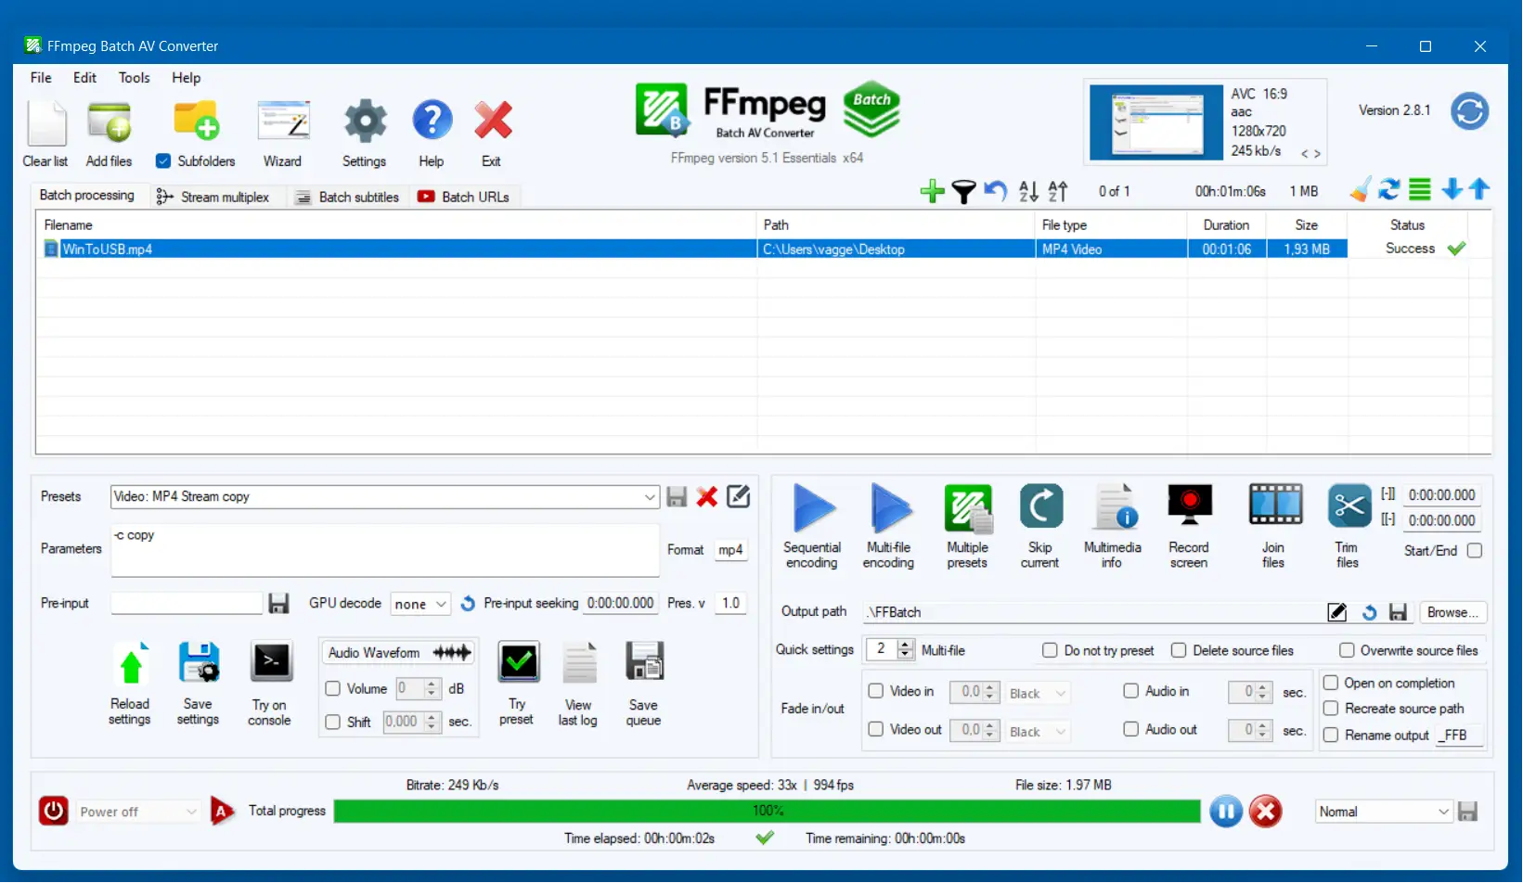Click Try on console icon

tap(271, 662)
